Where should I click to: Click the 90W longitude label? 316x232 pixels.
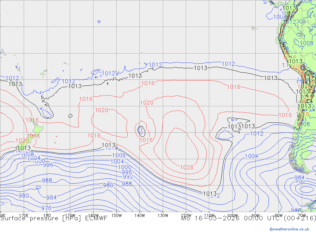pos(256,216)
